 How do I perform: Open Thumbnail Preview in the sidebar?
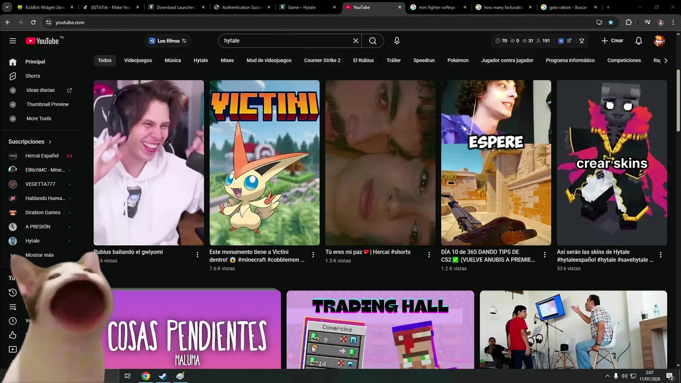[x=47, y=104]
